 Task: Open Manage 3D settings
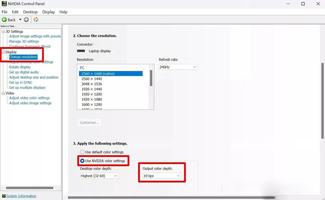coord(24,41)
